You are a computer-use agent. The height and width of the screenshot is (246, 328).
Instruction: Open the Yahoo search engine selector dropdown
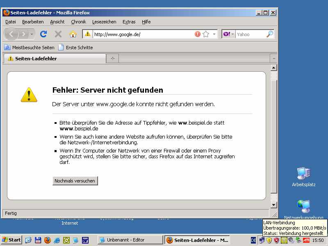[x=228, y=34]
